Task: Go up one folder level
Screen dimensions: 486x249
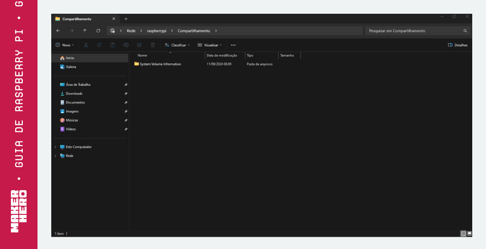Action: (85, 31)
